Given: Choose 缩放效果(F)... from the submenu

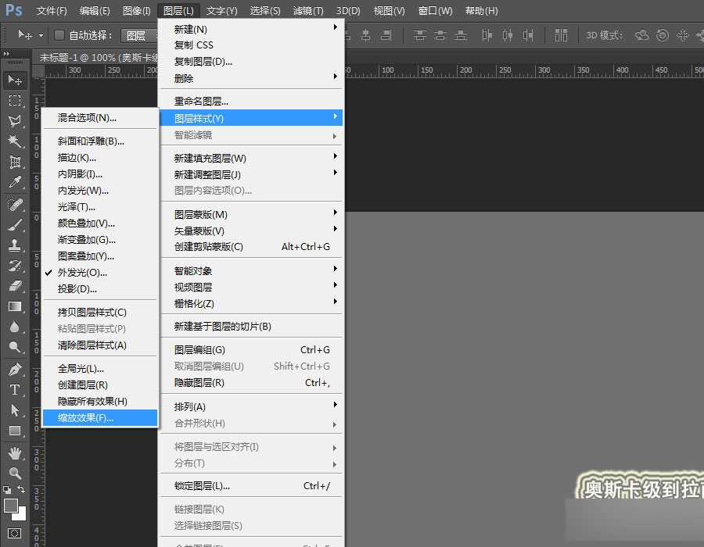Looking at the screenshot, I should point(86,418).
